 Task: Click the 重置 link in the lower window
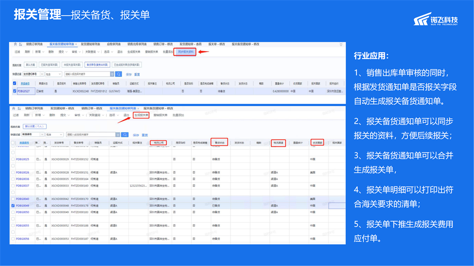click(145, 135)
